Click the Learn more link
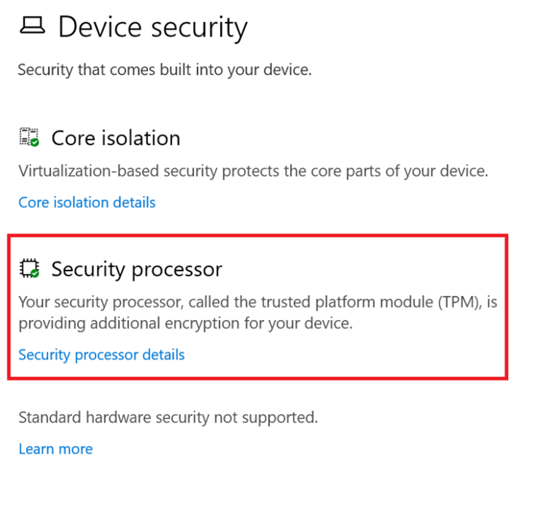 pyautogui.click(x=55, y=449)
